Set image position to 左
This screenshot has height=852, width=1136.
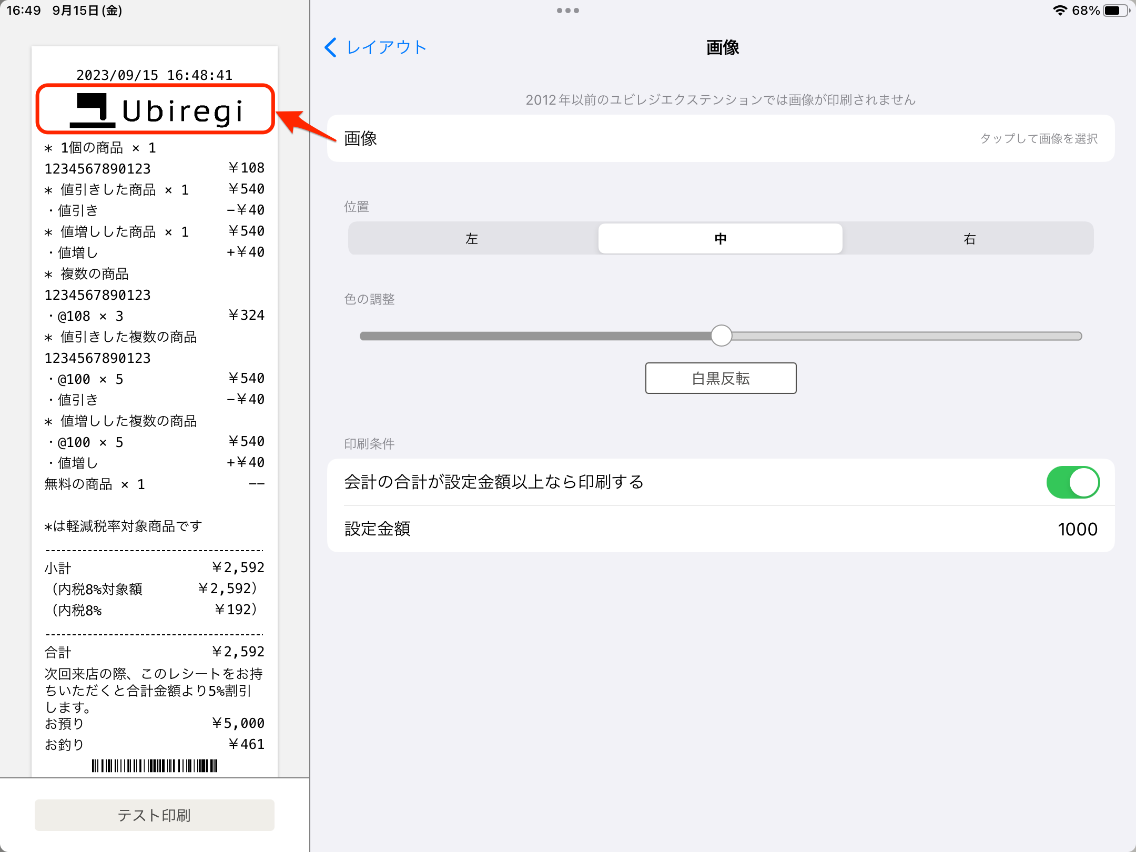(472, 238)
